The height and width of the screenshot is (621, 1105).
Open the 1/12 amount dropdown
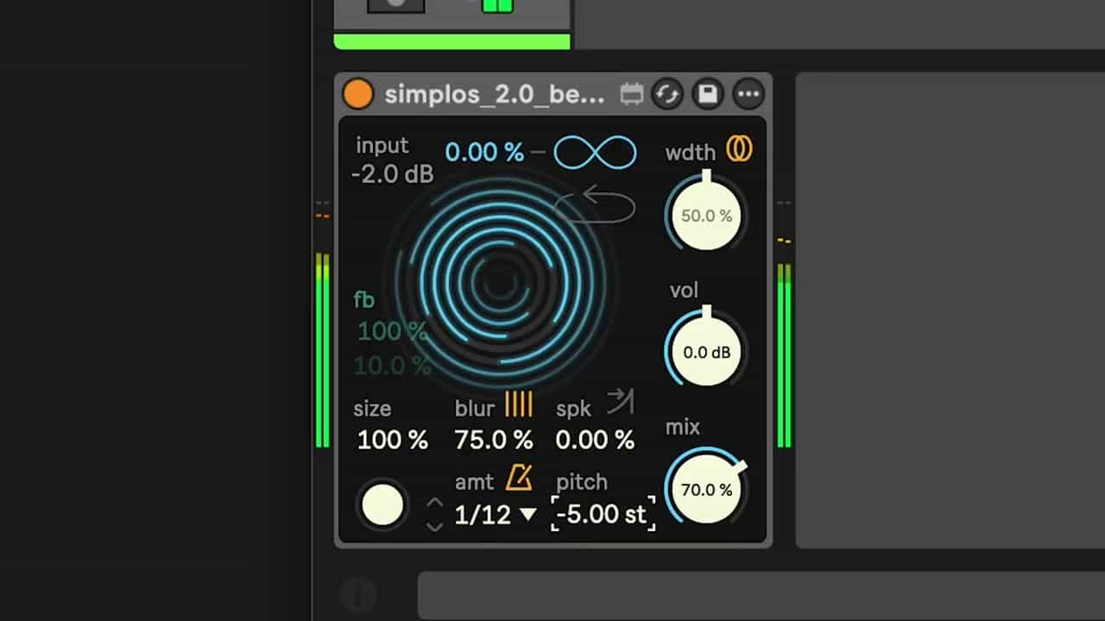tap(496, 515)
